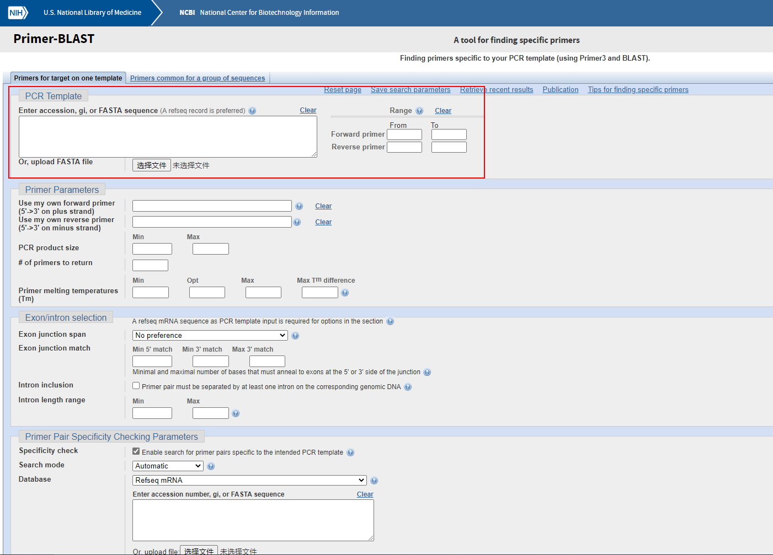Open the Exon junction span dropdown
773x555 pixels.
(x=210, y=335)
